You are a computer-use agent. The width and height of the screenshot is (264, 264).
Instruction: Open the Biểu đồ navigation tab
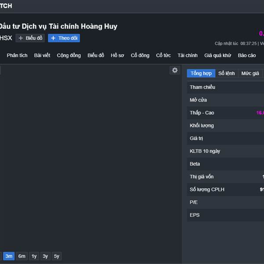pyautogui.click(x=95, y=55)
